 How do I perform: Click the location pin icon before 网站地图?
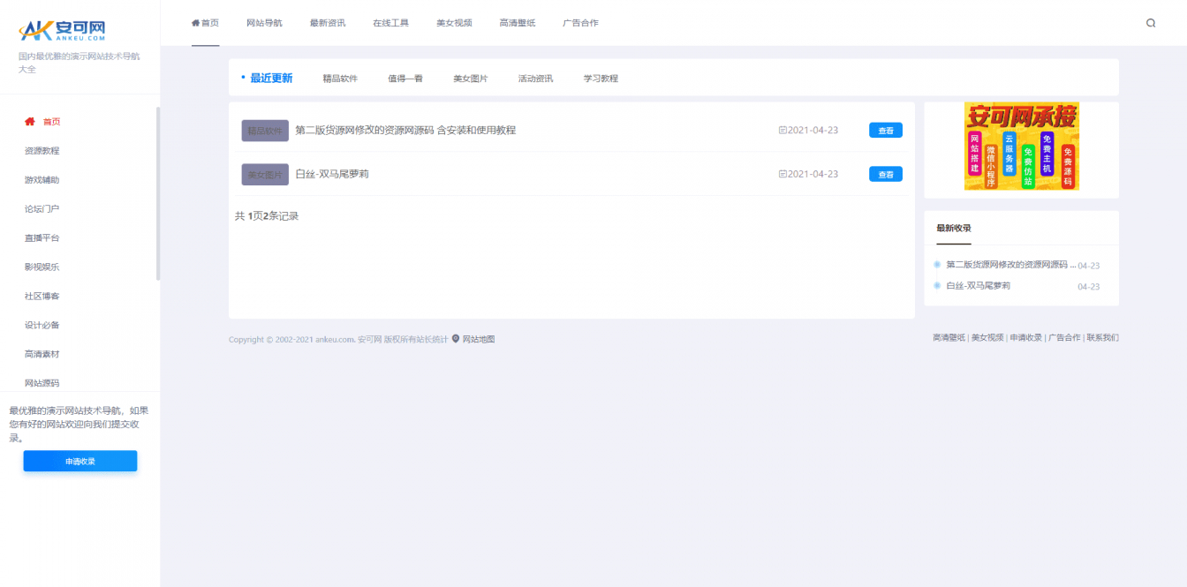(456, 338)
